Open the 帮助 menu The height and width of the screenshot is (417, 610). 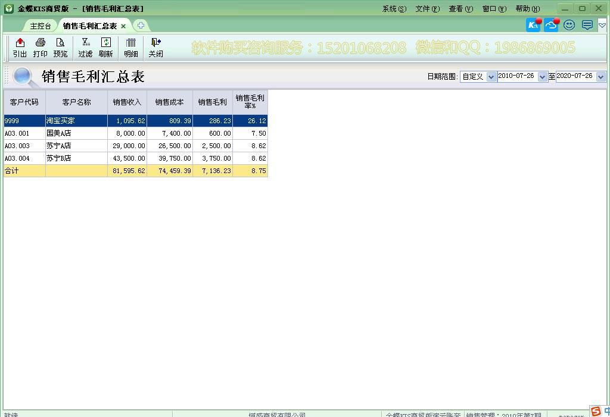[x=527, y=8]
